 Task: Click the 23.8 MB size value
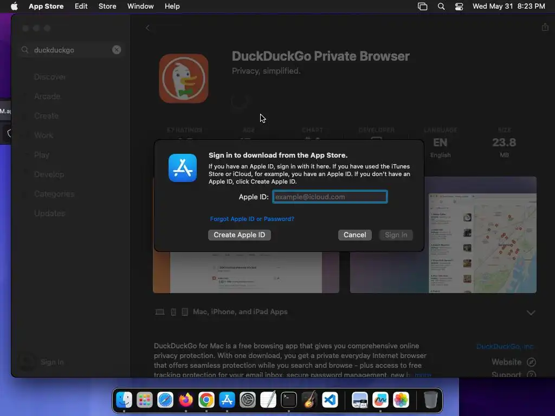(x=504, y=142)
